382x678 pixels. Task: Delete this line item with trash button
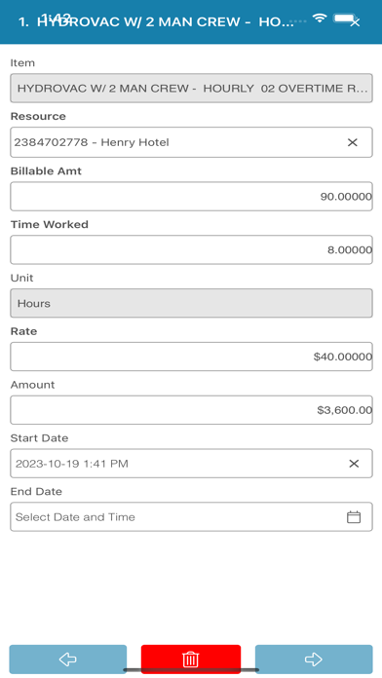[x=191, y=659]
